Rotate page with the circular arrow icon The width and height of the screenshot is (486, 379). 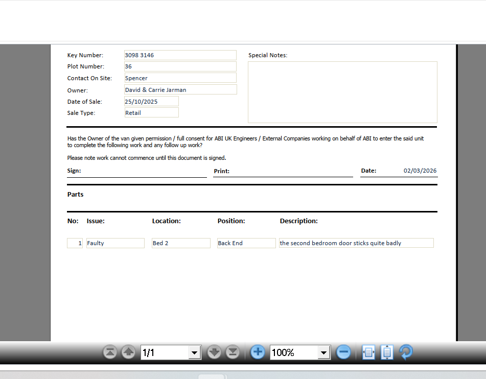(406, 352)
